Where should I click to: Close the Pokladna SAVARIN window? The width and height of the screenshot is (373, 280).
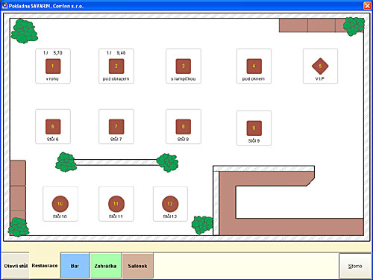click(x=367, y=5)
